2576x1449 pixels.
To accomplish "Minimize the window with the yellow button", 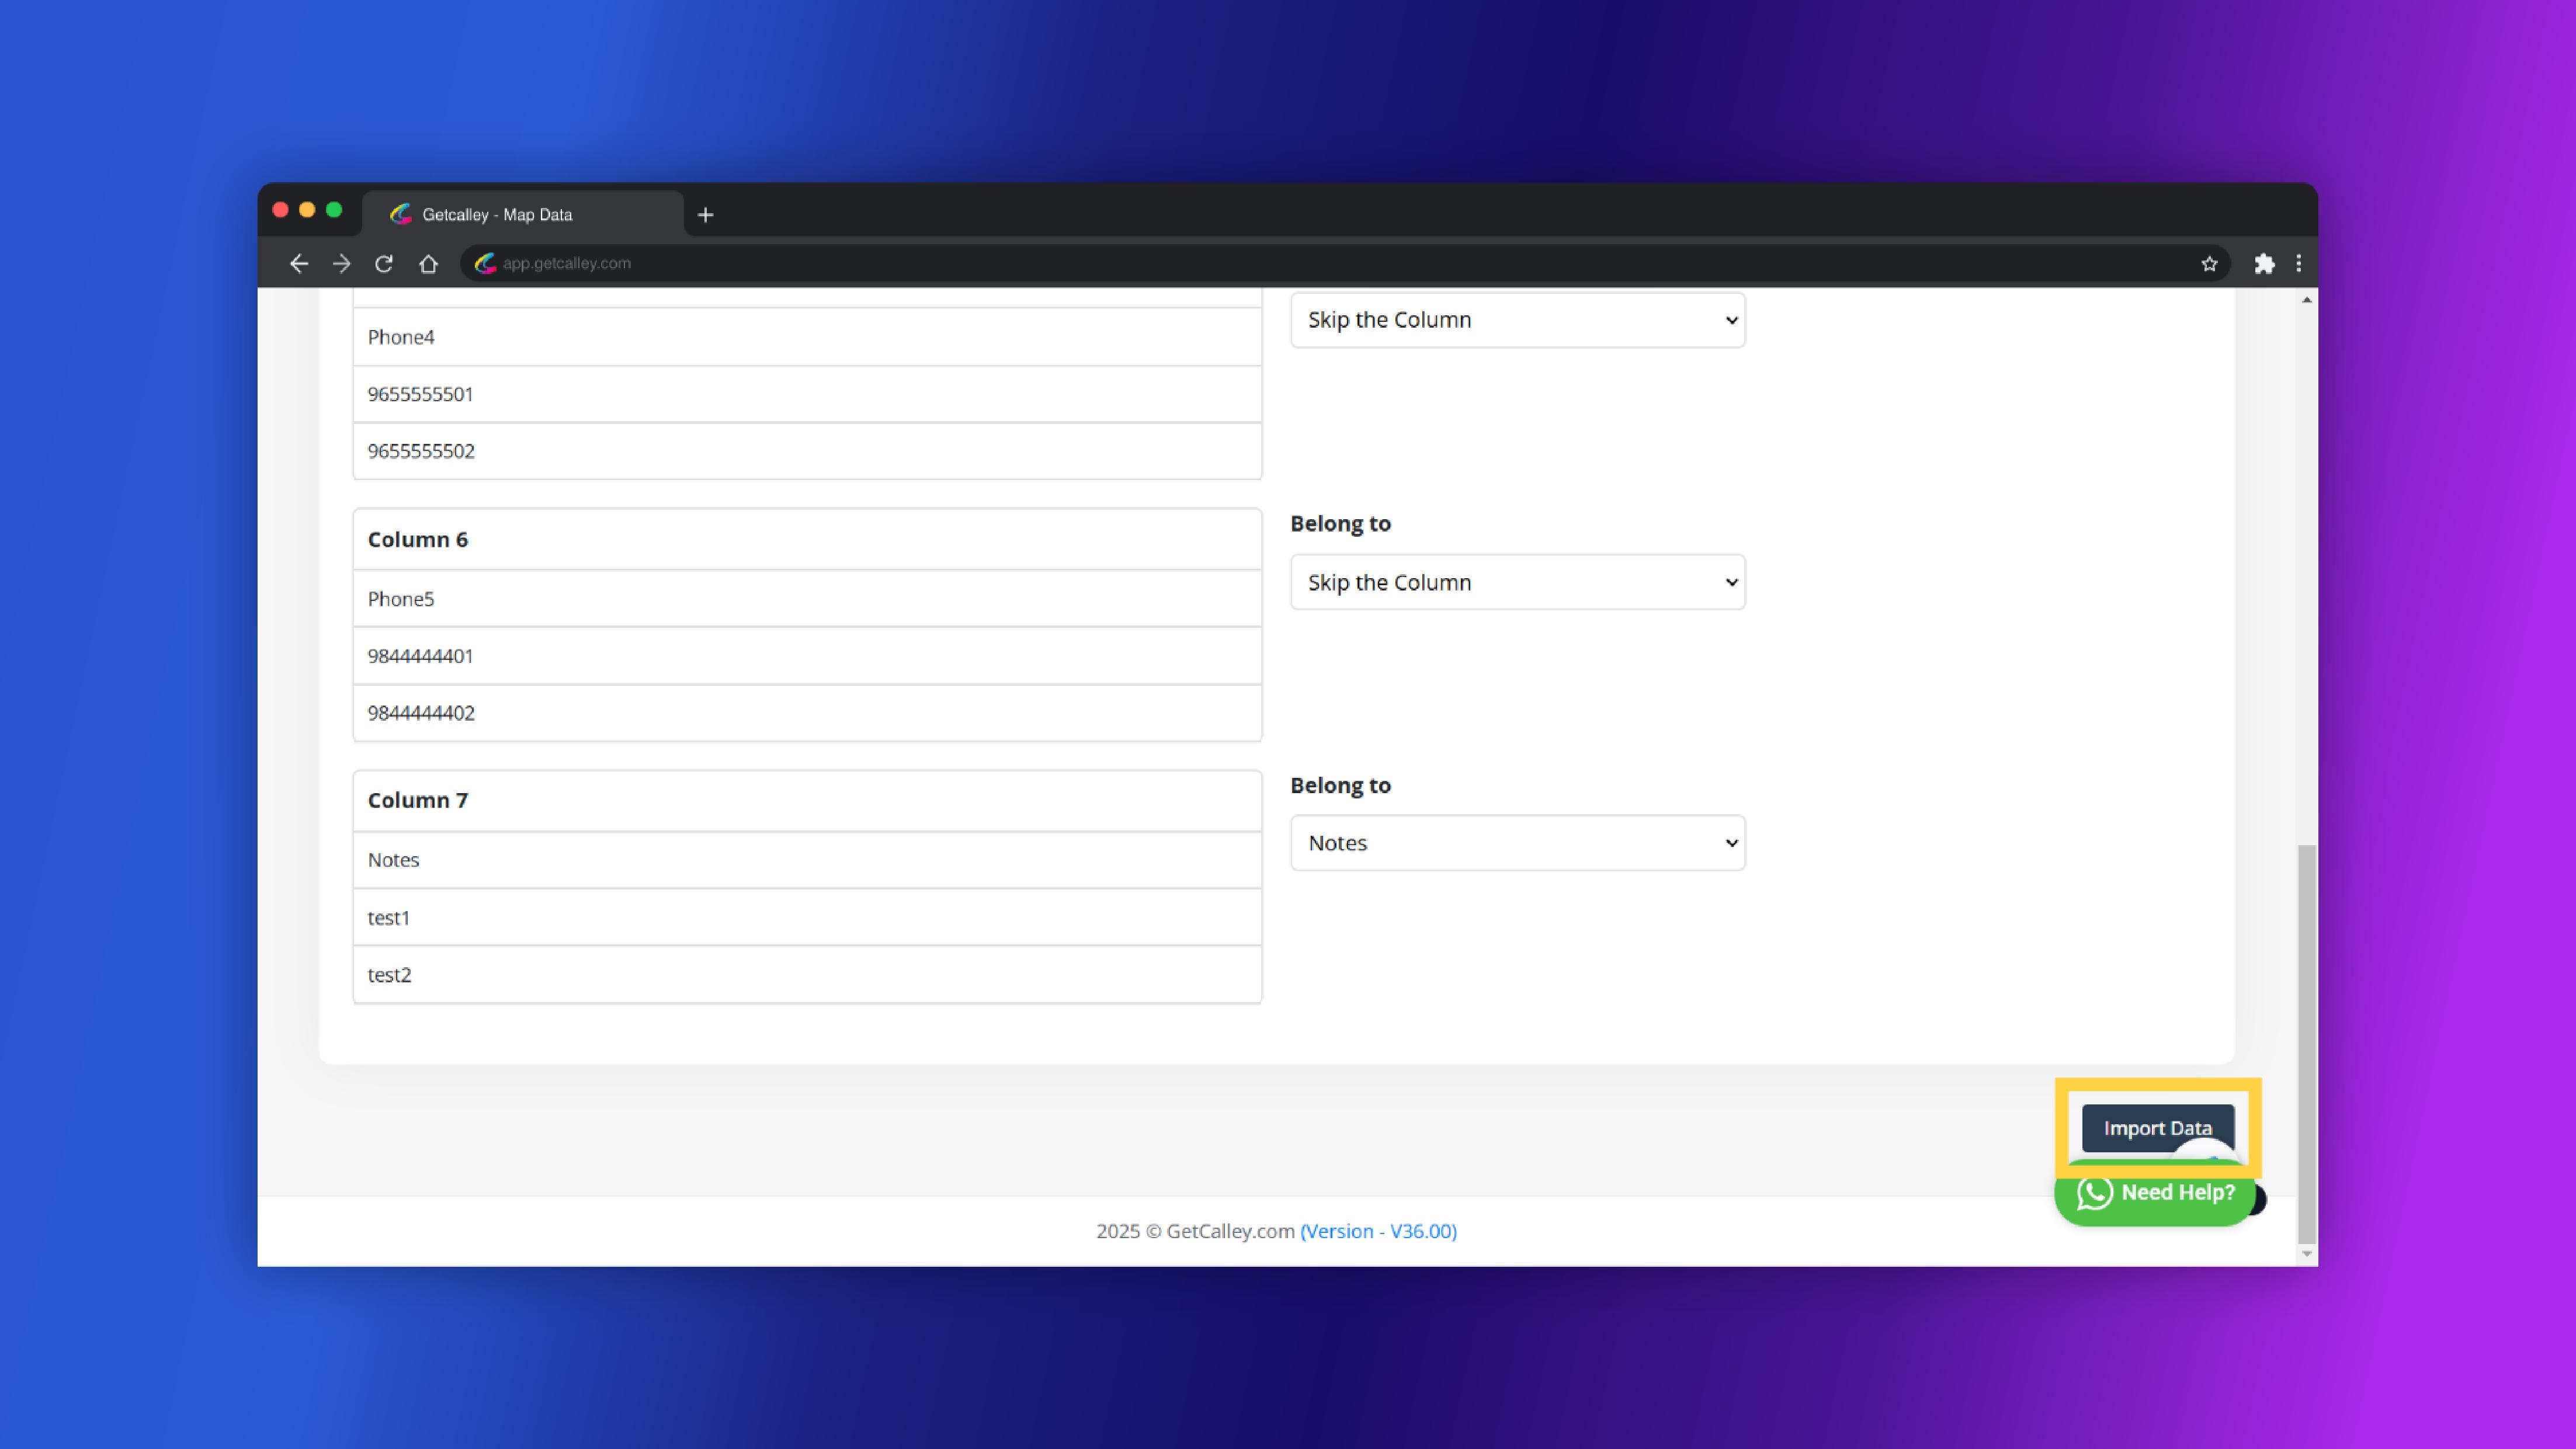I will click(307, 210).
